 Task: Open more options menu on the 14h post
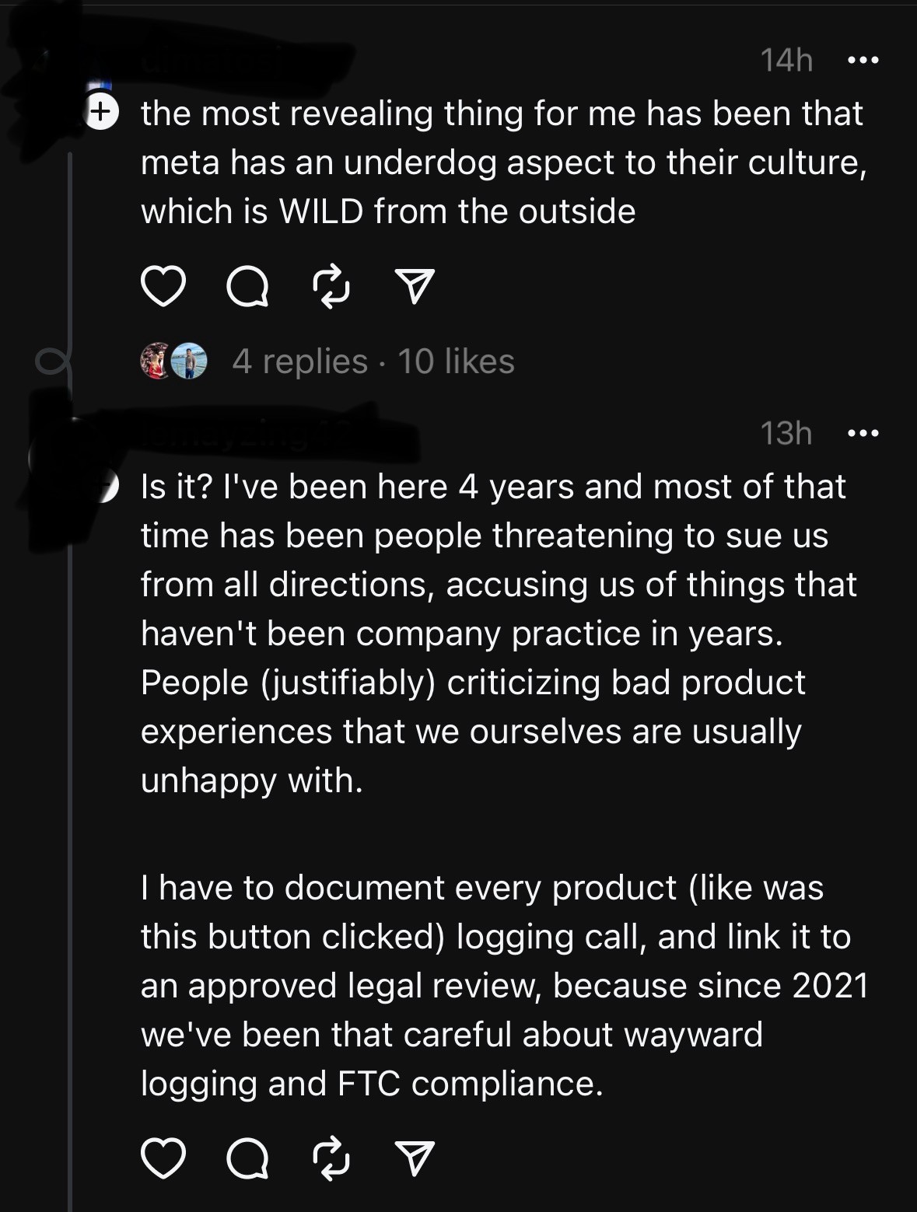(x=863, y=60)
